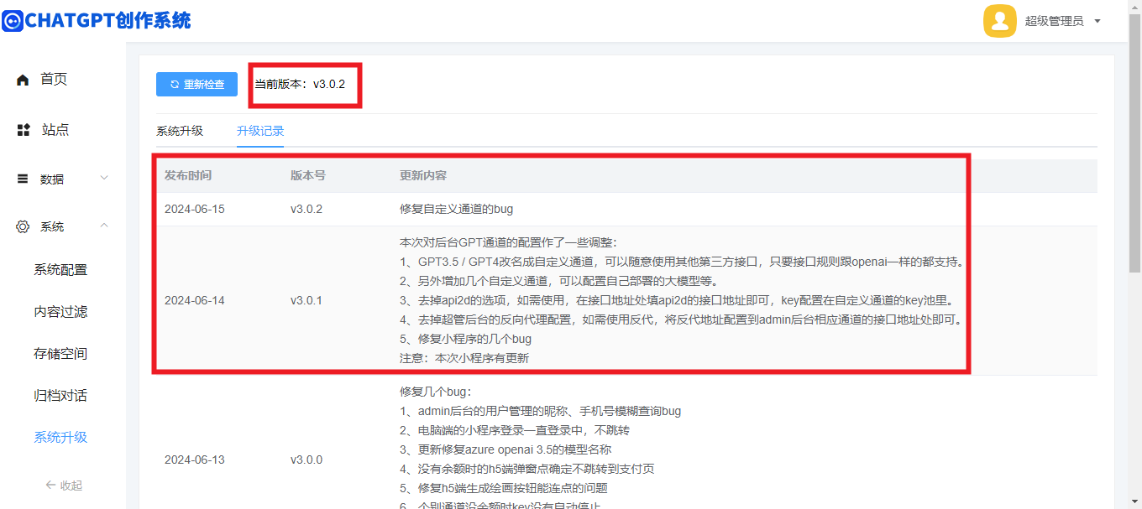Open 存储空间 in the sidebar
Screen dimensions: 1142x509
[x=60, y=353]
